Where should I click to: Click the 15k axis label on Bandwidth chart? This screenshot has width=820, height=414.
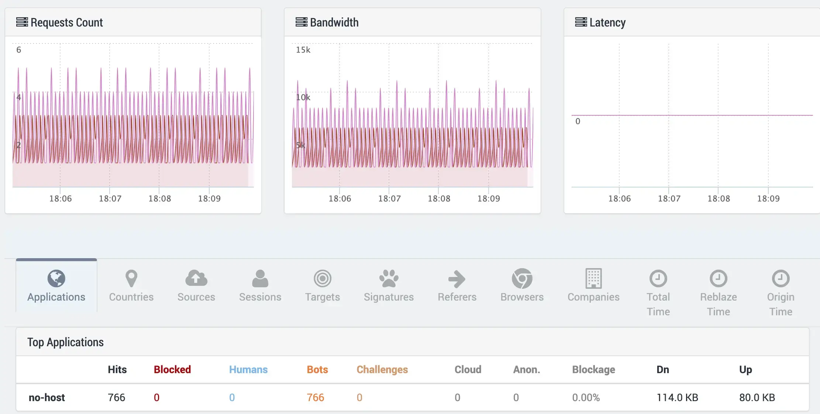tap(303, 50)
